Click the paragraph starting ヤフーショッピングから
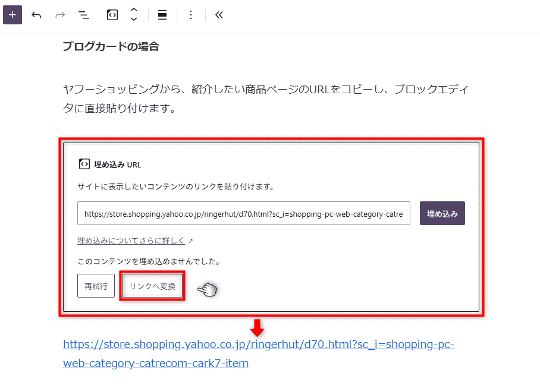The image size is (540, 389). point(265,99)
